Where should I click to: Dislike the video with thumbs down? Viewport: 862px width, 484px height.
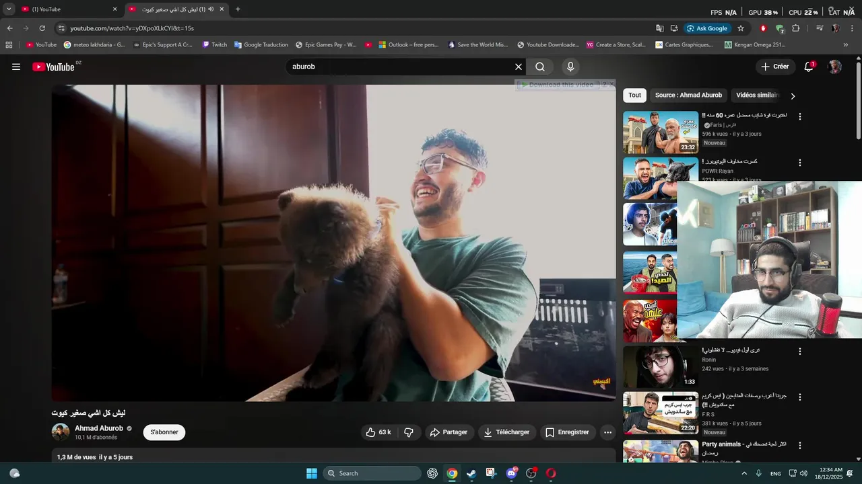408,432
